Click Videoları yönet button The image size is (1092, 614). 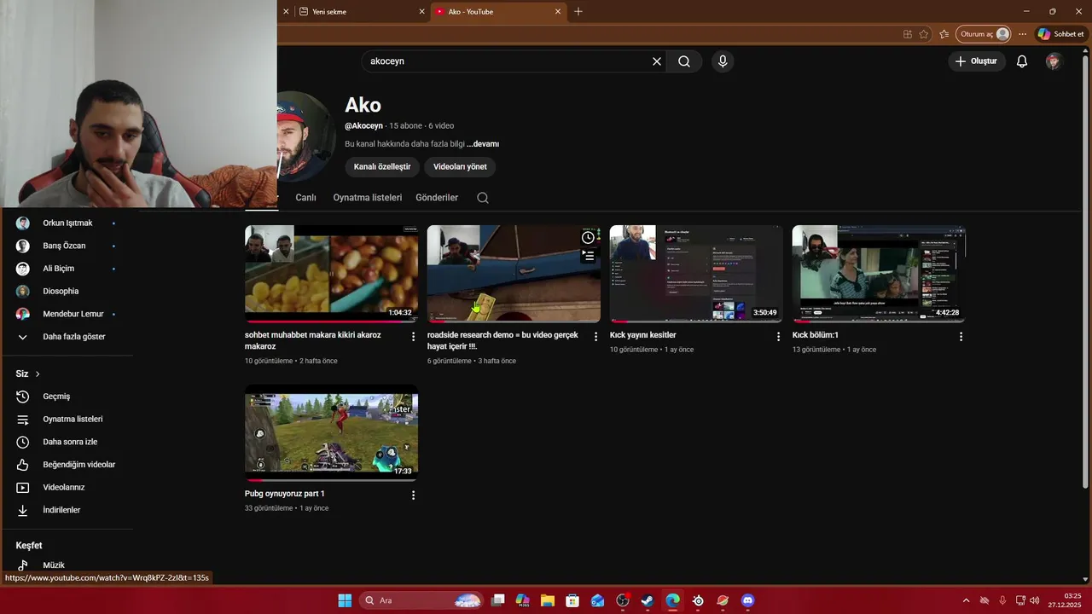[x=460, y=167]
